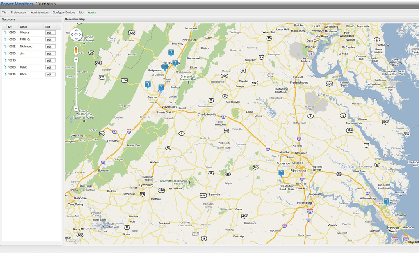Click the Admin link in the menu bar
Viewport: 419px width, 253px height.
coord(91,12)
